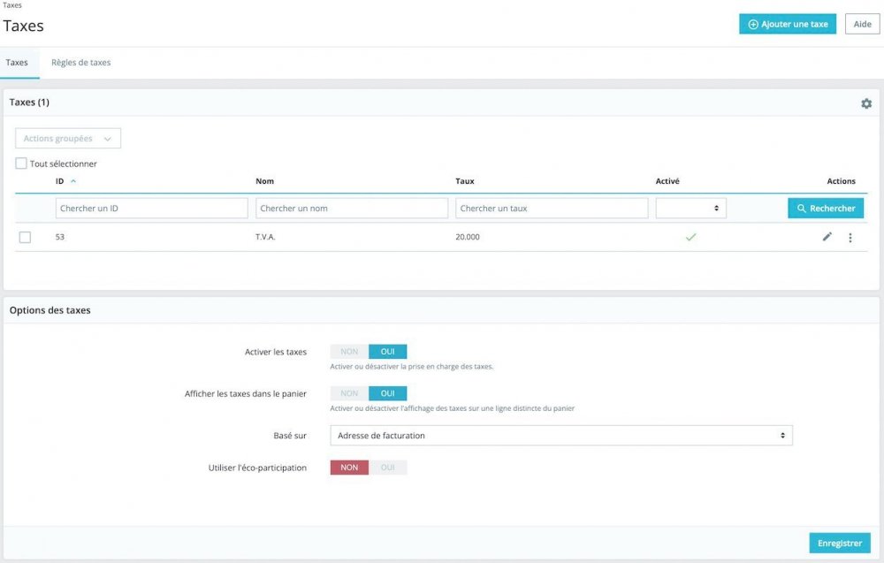Open the Activé filter dropdown

(690, 208)
